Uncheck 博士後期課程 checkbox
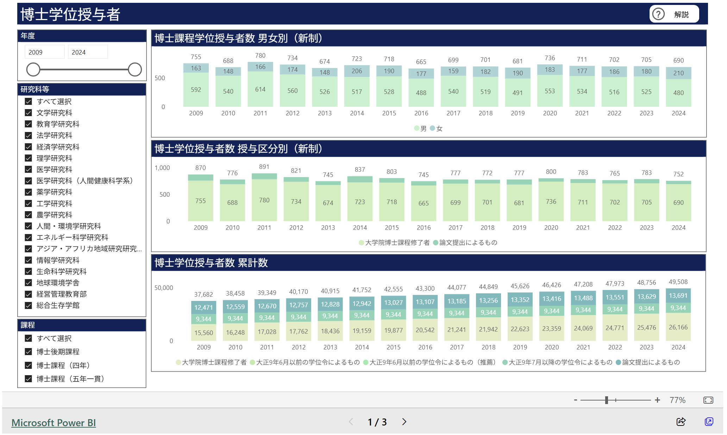 coord(29,352)
